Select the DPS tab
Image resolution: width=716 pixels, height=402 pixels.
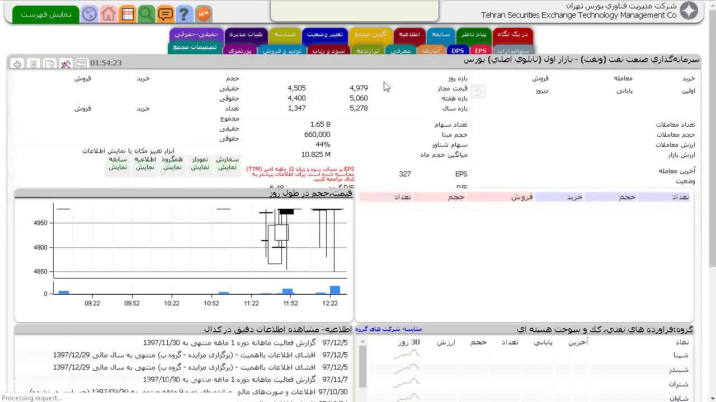pos(458,51)
